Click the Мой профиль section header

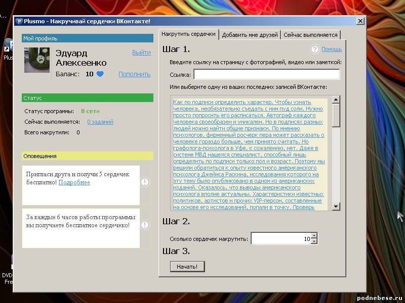[x=88, y=38]
